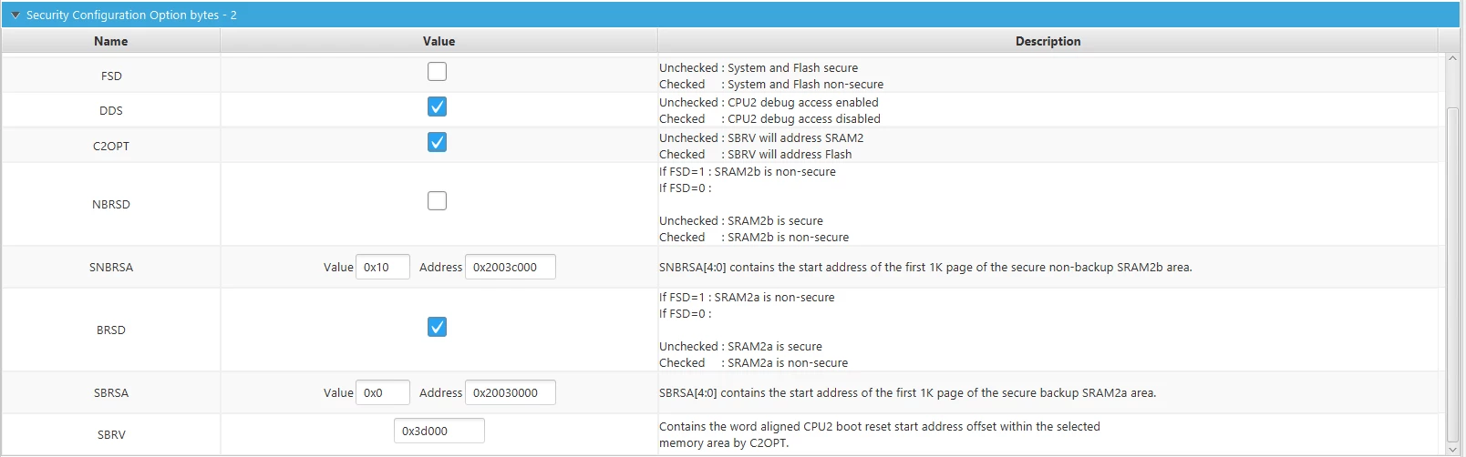
Task: Uncheck the C2OPT checkbox
Action: 438,143
